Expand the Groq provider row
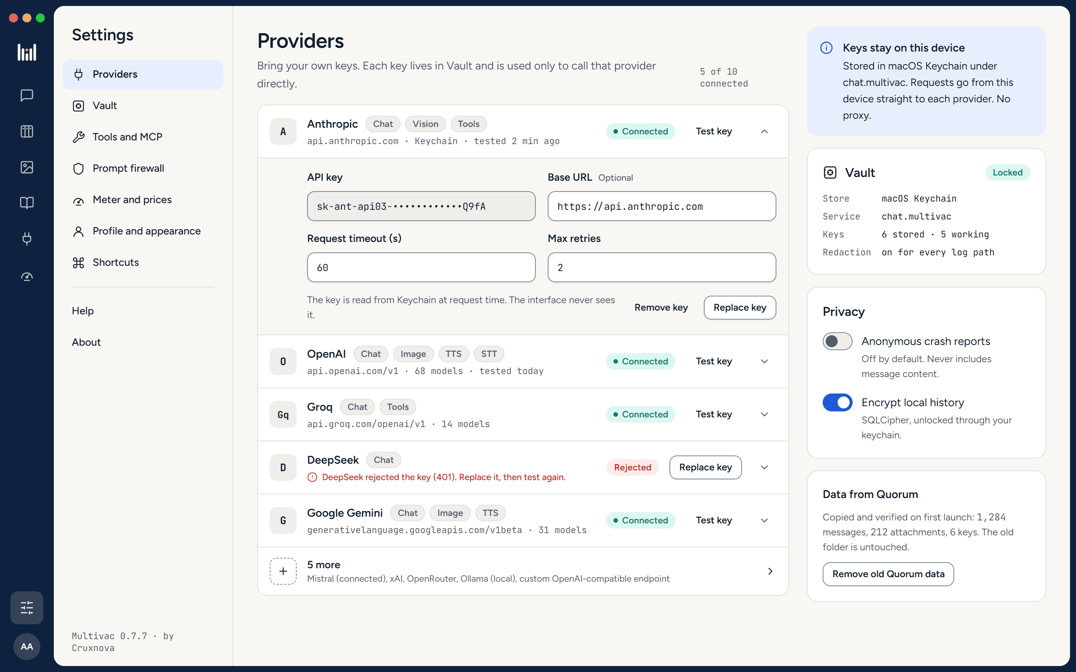The image size is (1076, 672). coord(764,414)
